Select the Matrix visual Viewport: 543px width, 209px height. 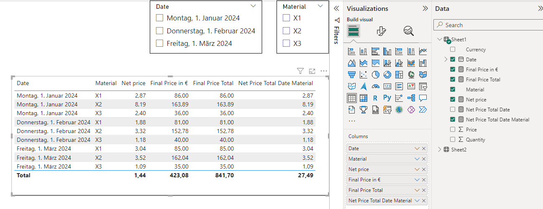(x=364, y=98)
